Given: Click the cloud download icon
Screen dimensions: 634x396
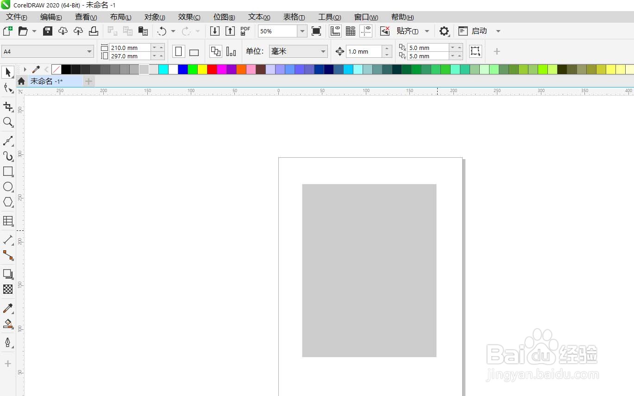Looking at the screenshot, I should 63,31.
